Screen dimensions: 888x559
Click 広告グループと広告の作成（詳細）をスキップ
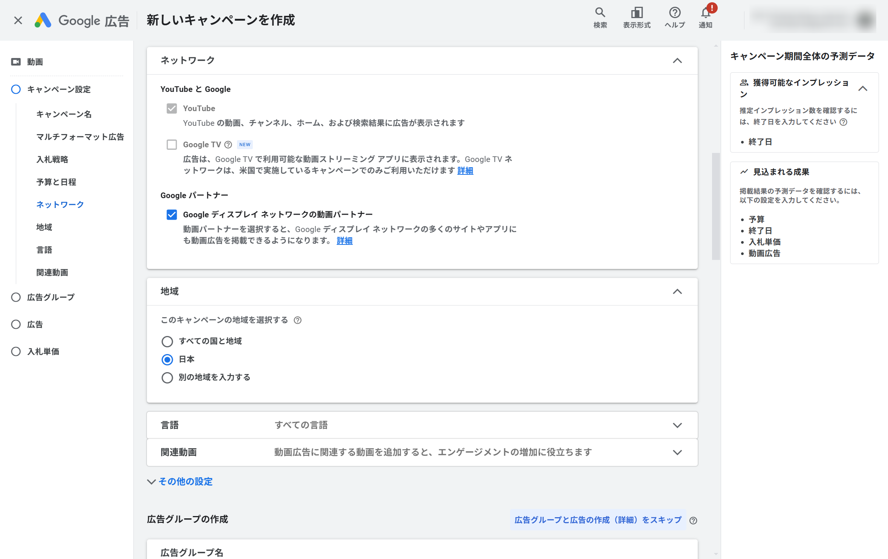tap(598, 520)
